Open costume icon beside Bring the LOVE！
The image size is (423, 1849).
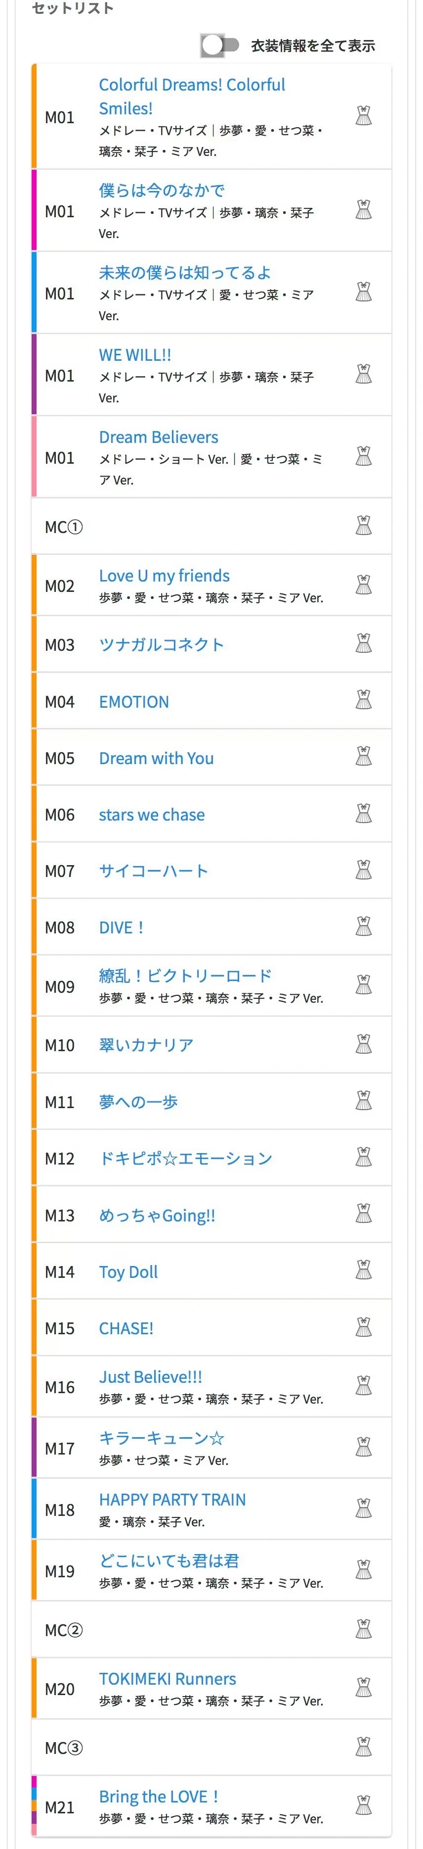(364, 1805)
